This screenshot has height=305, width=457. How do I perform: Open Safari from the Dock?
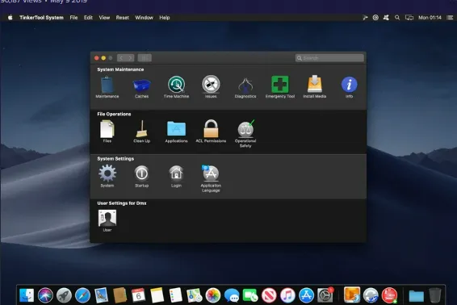pos(82,295)
